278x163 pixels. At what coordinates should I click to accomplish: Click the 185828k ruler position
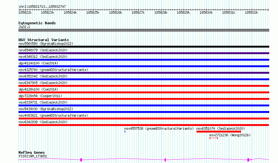(x=161, y=12)
